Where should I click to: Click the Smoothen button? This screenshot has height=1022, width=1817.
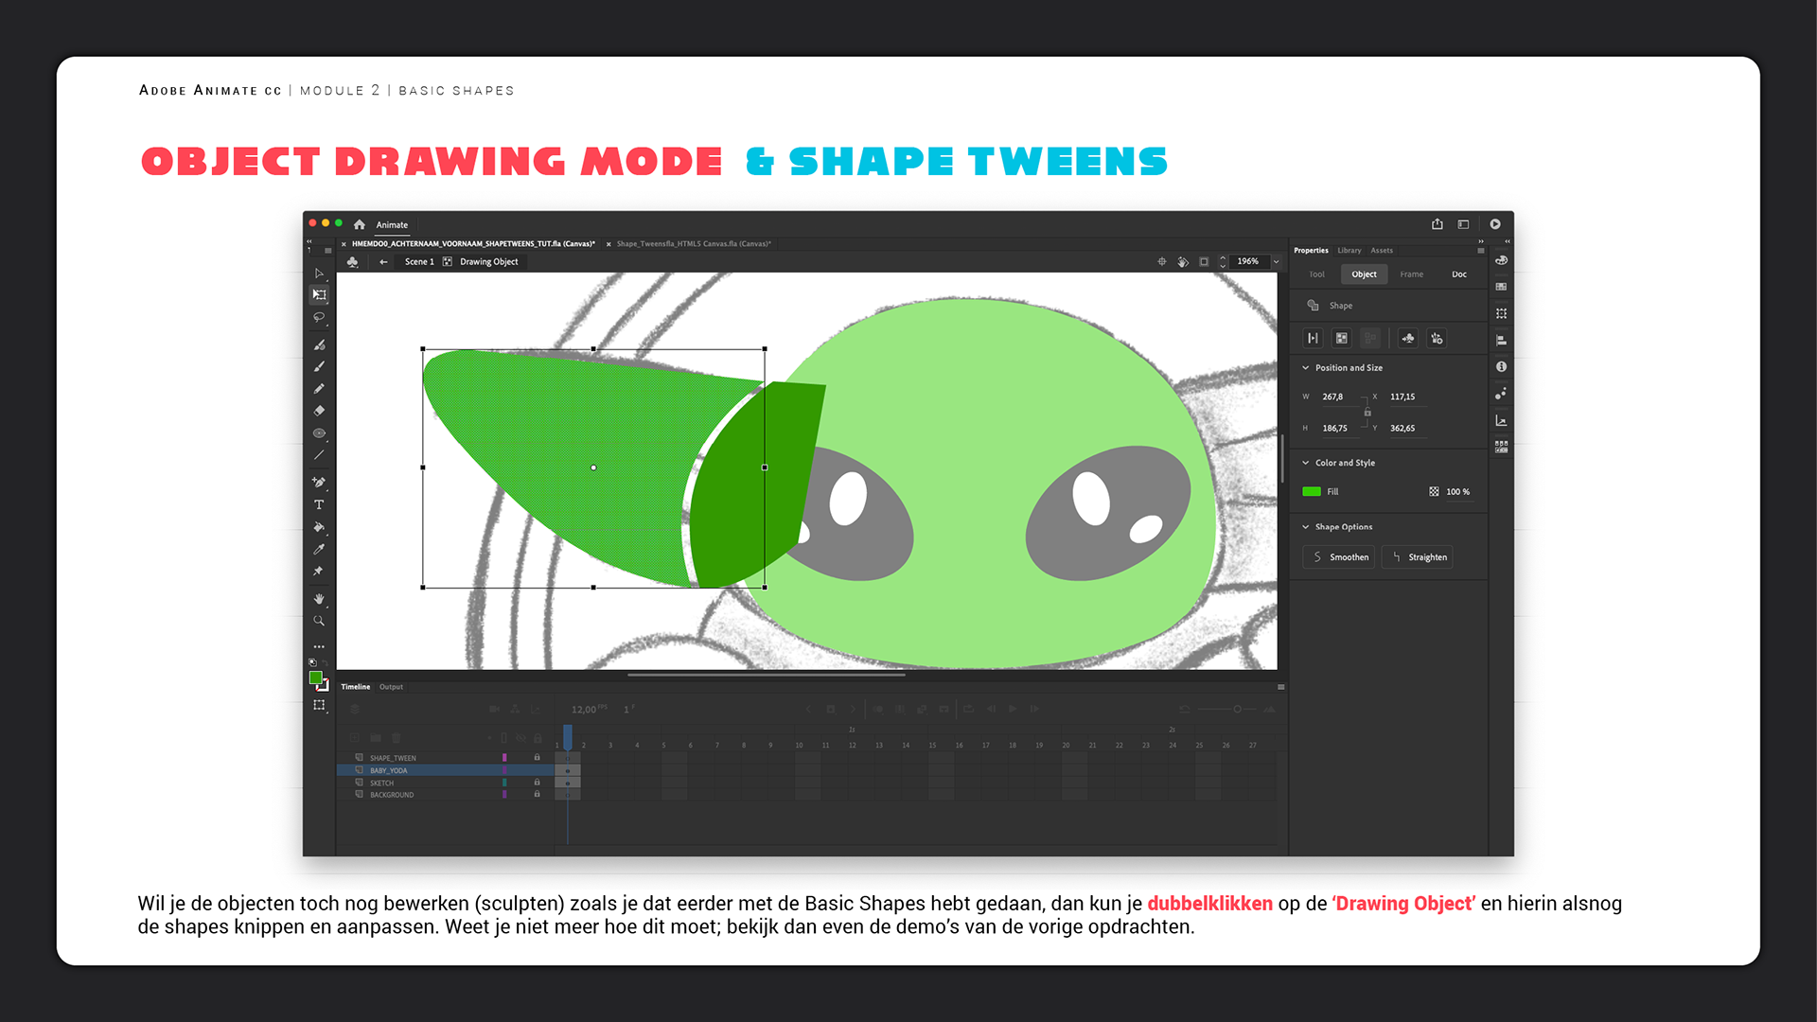[1339, 557]
